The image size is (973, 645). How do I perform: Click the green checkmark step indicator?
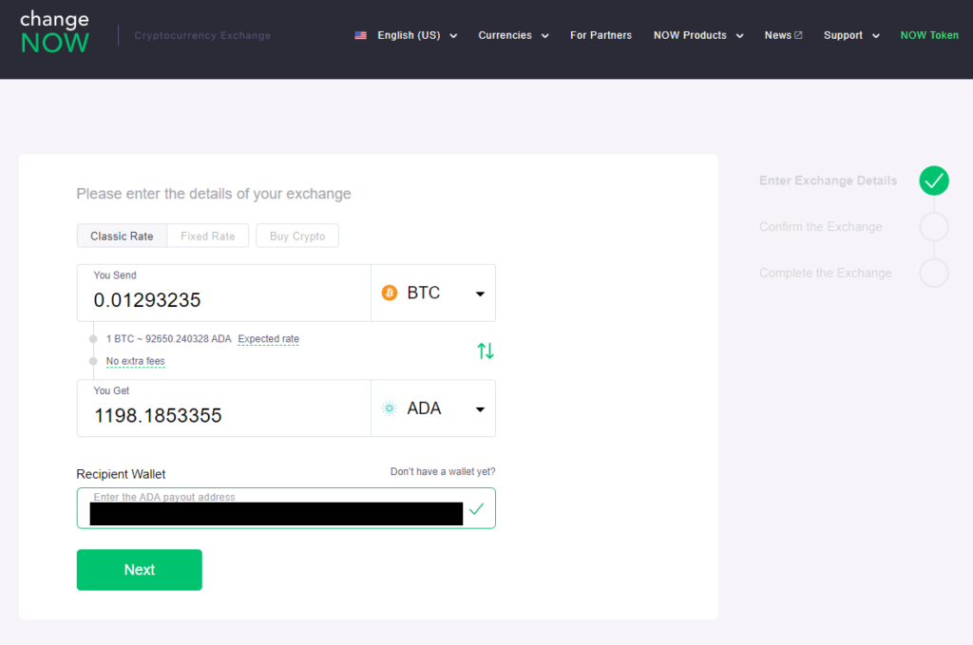[934, 180]
